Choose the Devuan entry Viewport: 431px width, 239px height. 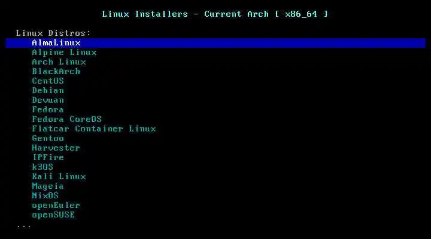(x=48, y=100)
